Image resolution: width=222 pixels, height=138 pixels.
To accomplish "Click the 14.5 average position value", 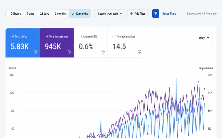I will (x=119, y=46).
